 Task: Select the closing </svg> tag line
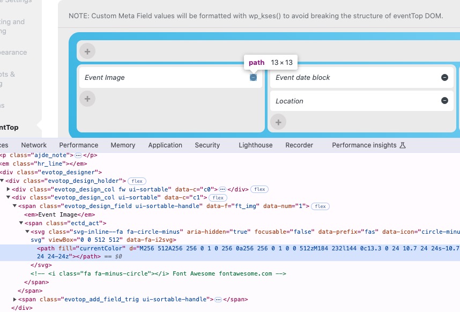[41, 265]
